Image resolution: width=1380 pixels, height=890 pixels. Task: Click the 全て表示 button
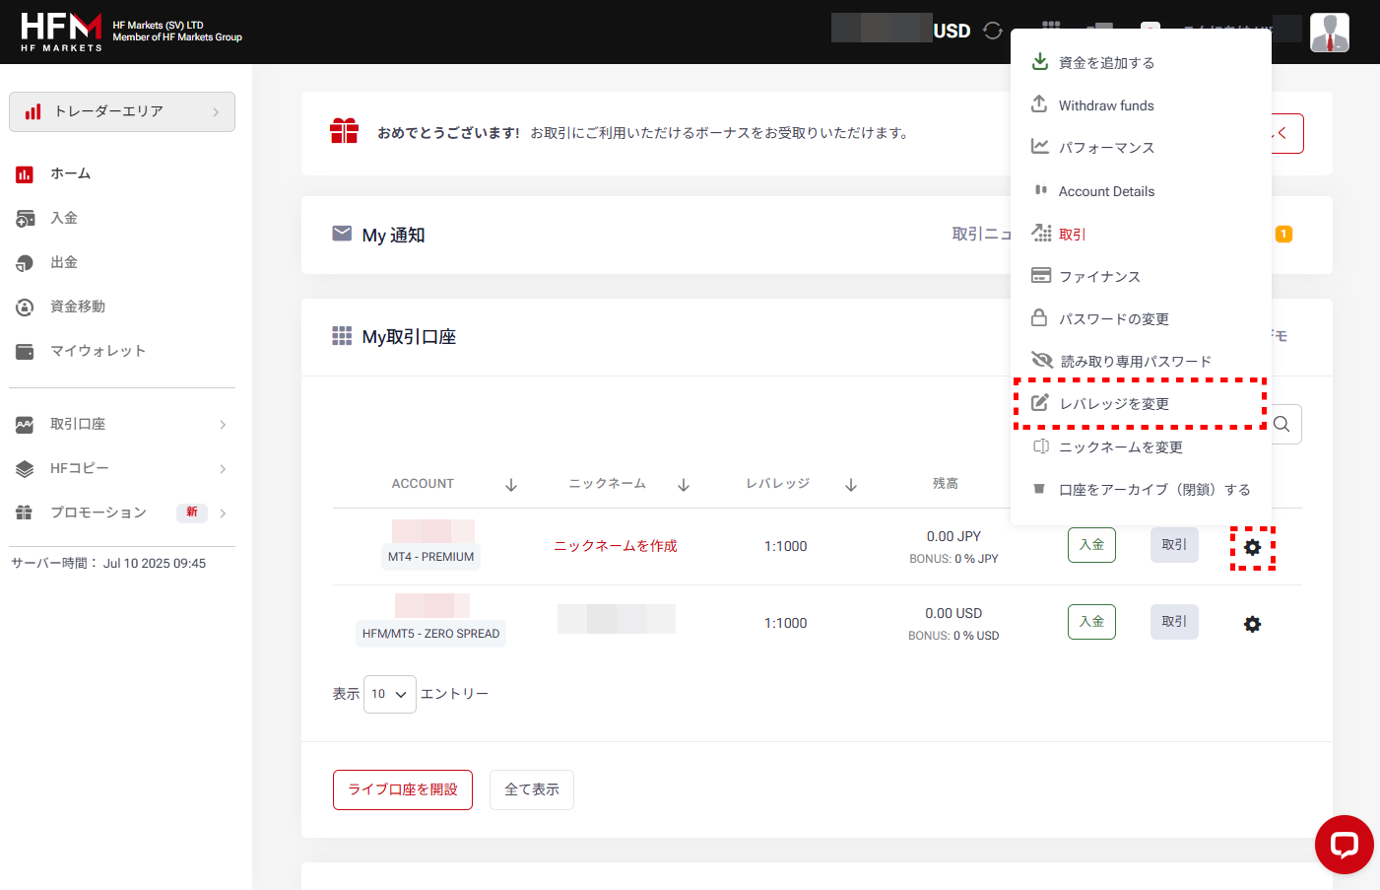click(532, 789)
